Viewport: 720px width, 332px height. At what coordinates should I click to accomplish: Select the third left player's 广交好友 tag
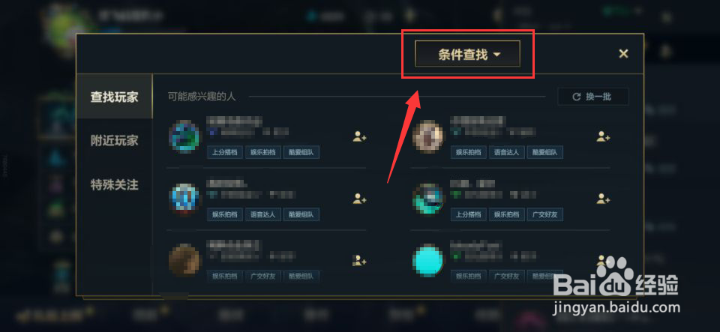(262, 276)
